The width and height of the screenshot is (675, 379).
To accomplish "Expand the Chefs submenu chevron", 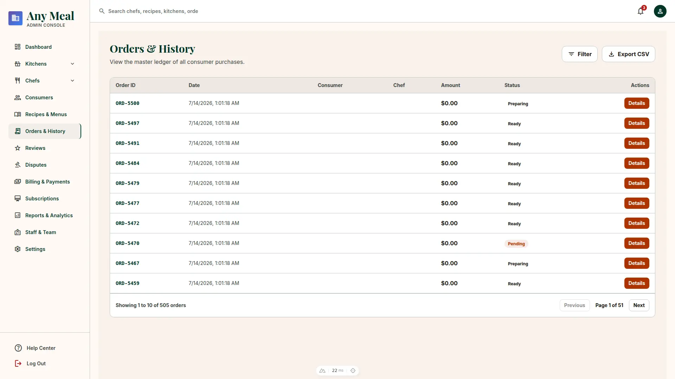I will click(72, 81).
